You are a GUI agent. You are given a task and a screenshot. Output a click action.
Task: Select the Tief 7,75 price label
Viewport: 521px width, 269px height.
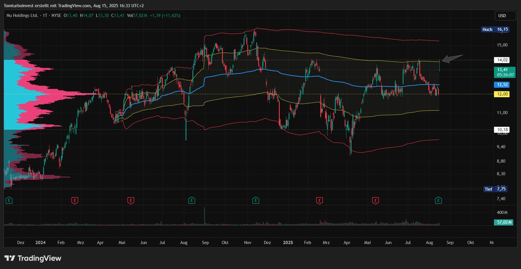[495, 189]
